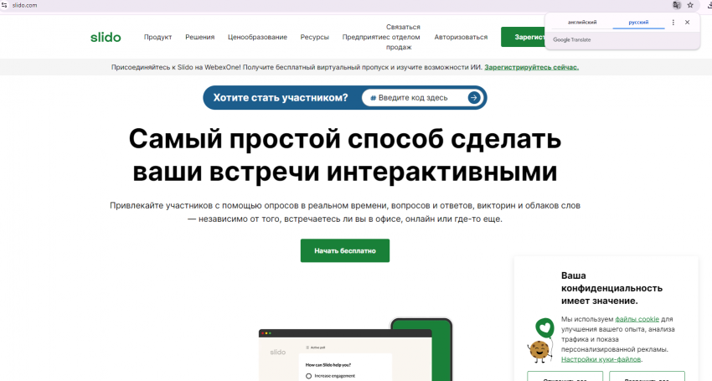The width and height of the screenshot is (712, 381).
Task: Click the Хотите стать участником? label
Action: (x=281, y=98)
